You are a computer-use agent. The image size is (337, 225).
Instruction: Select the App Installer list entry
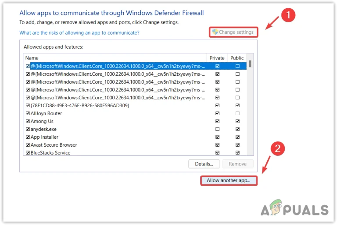click(x=44, y=137)
